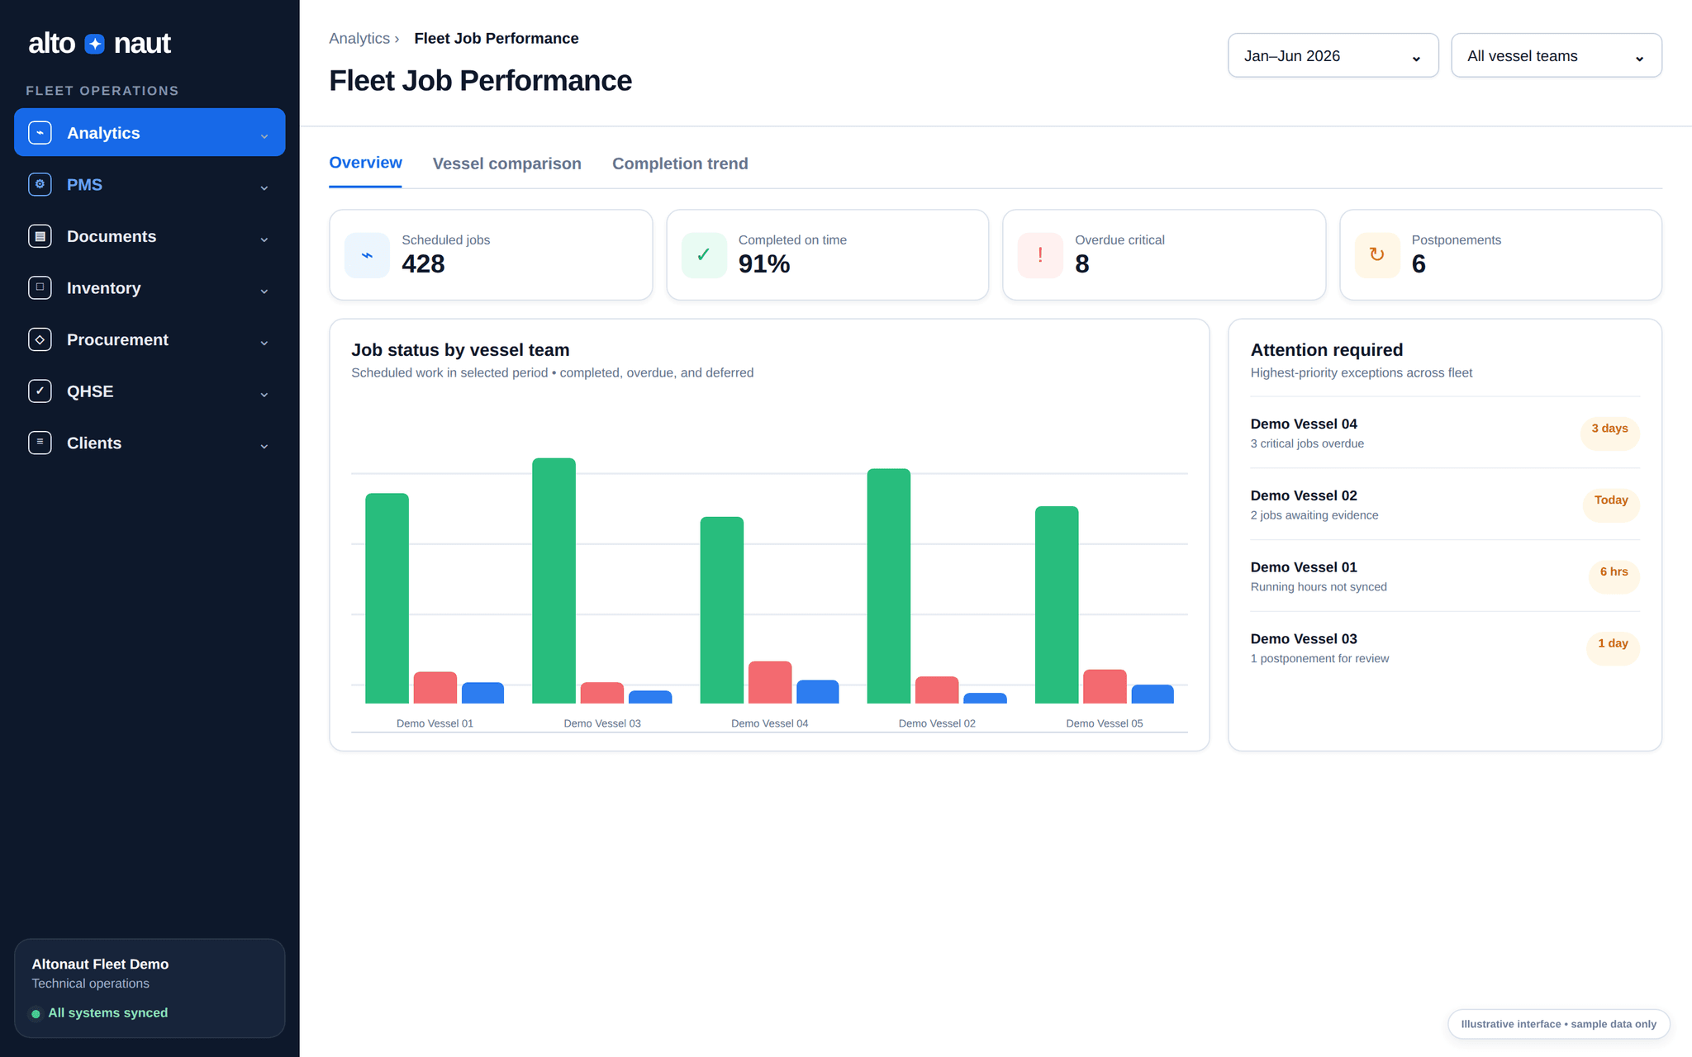
Task: Click the green synced status dot
Action: click(x=36, y=1013)
